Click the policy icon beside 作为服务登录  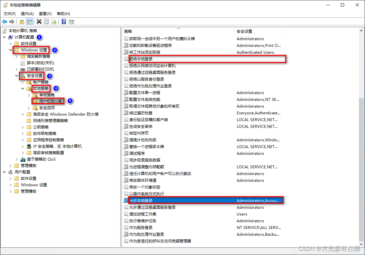tap(126, 228)
